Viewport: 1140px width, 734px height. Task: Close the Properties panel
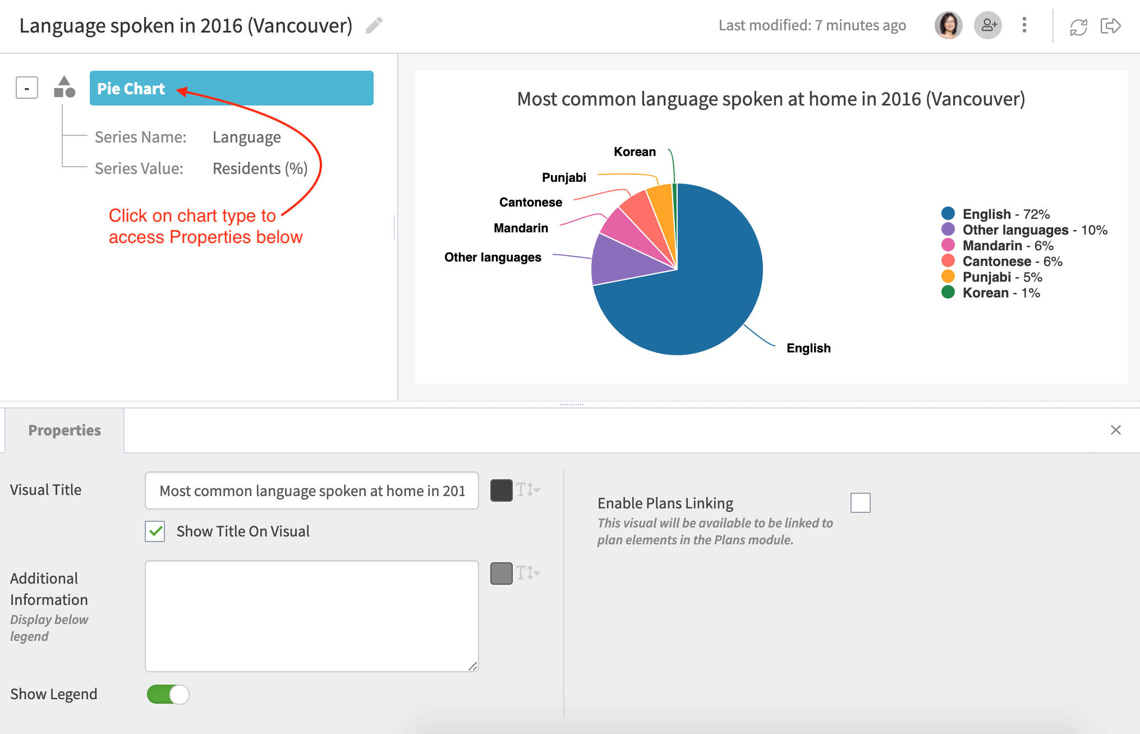click(x=1116, y=430)
